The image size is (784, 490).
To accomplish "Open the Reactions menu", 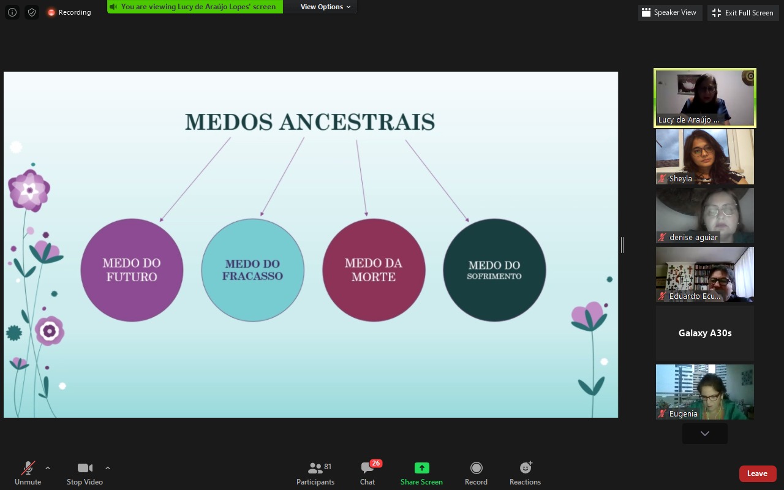I will coord(525,473).
